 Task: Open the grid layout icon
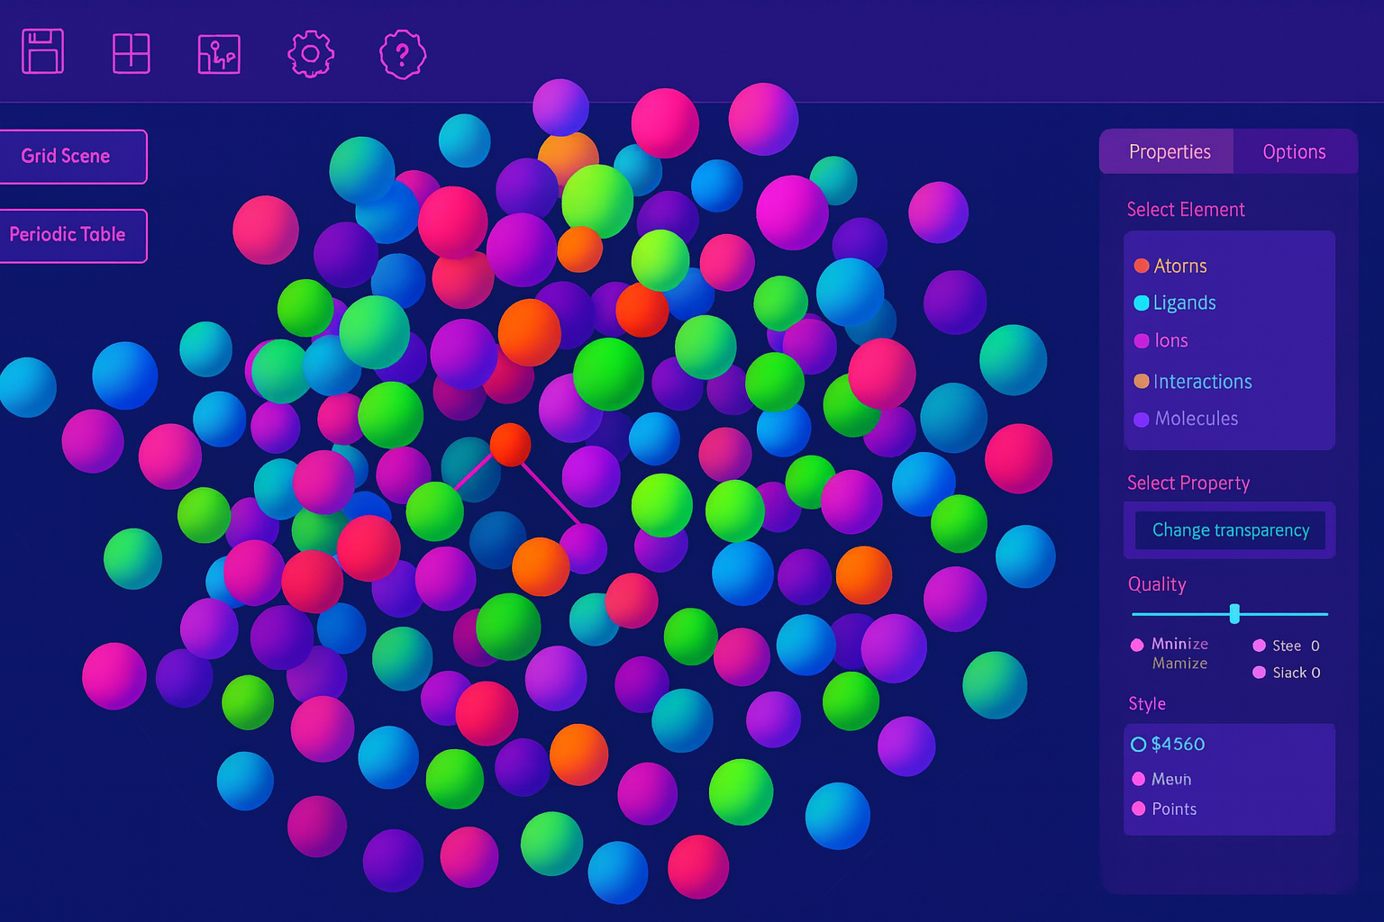click(131, 53)
